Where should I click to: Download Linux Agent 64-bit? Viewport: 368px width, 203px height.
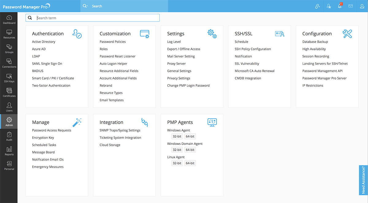[x=190, y=163]
